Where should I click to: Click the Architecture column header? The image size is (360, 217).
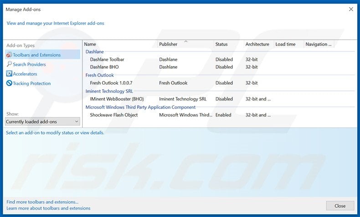pyautogui.click(x=257, y=44)
